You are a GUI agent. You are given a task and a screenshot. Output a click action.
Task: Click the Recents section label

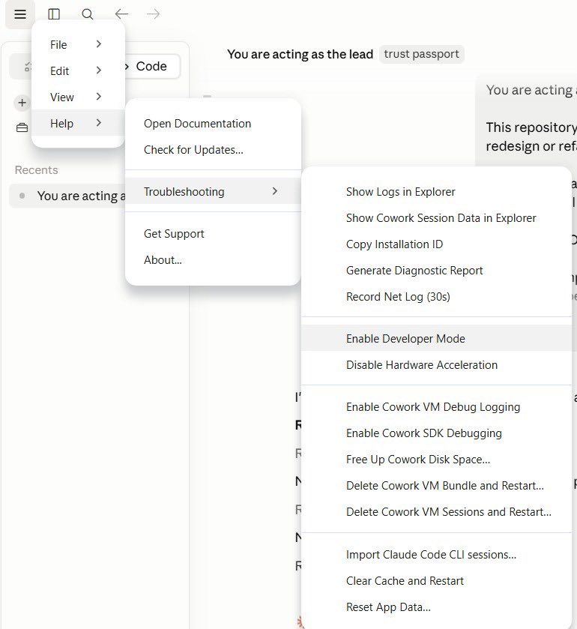[x=36, y=170]
